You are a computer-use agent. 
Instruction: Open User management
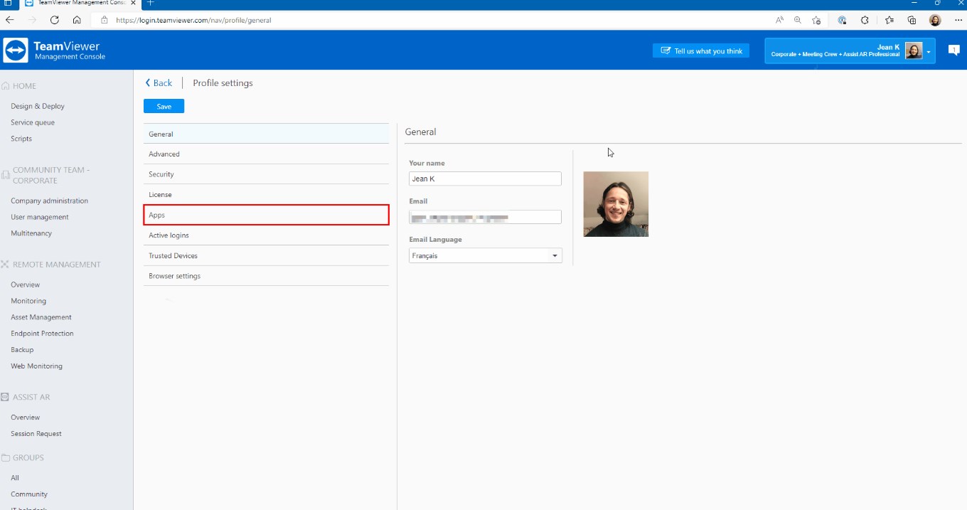click(x=40, y=217)
